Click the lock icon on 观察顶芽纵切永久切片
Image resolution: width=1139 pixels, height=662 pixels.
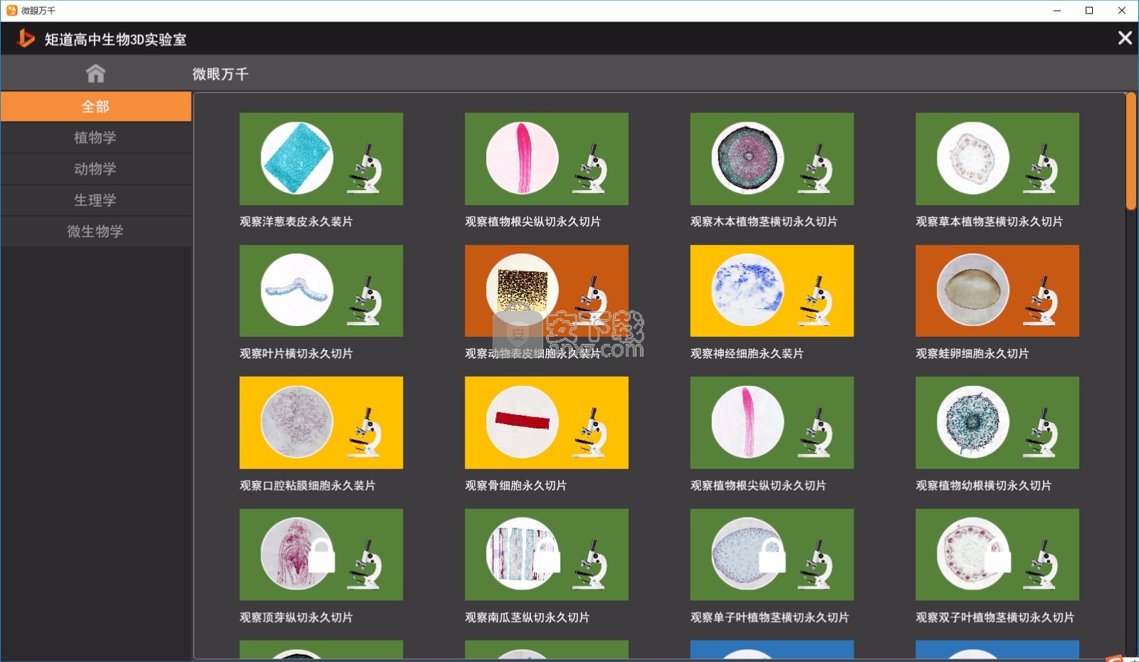tap(321, 556)
